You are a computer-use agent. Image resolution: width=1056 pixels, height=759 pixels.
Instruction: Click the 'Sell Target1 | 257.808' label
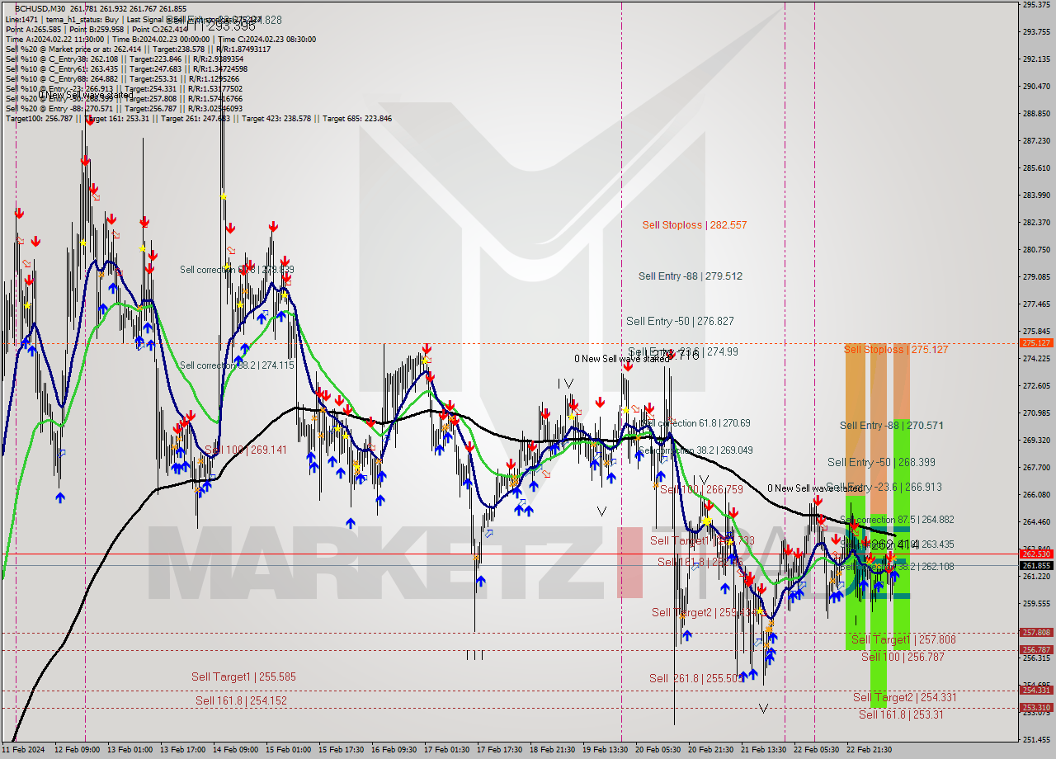pyautogui.click(x=903, y=639)
